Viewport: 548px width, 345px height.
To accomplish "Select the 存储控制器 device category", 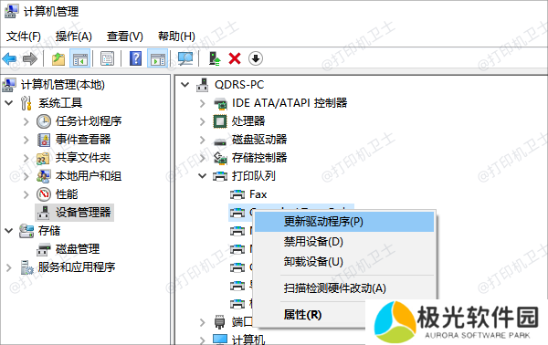I will [x=259, y=158].
